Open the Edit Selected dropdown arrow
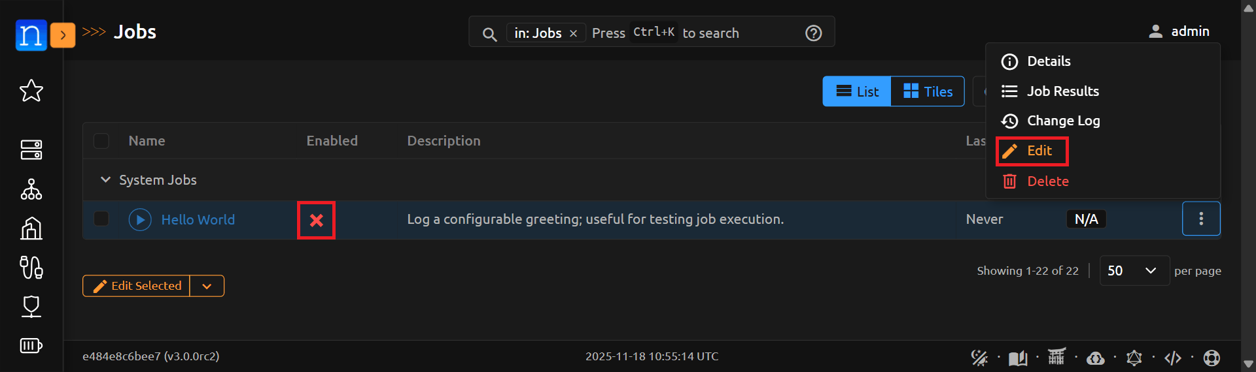 click(207, 286)
